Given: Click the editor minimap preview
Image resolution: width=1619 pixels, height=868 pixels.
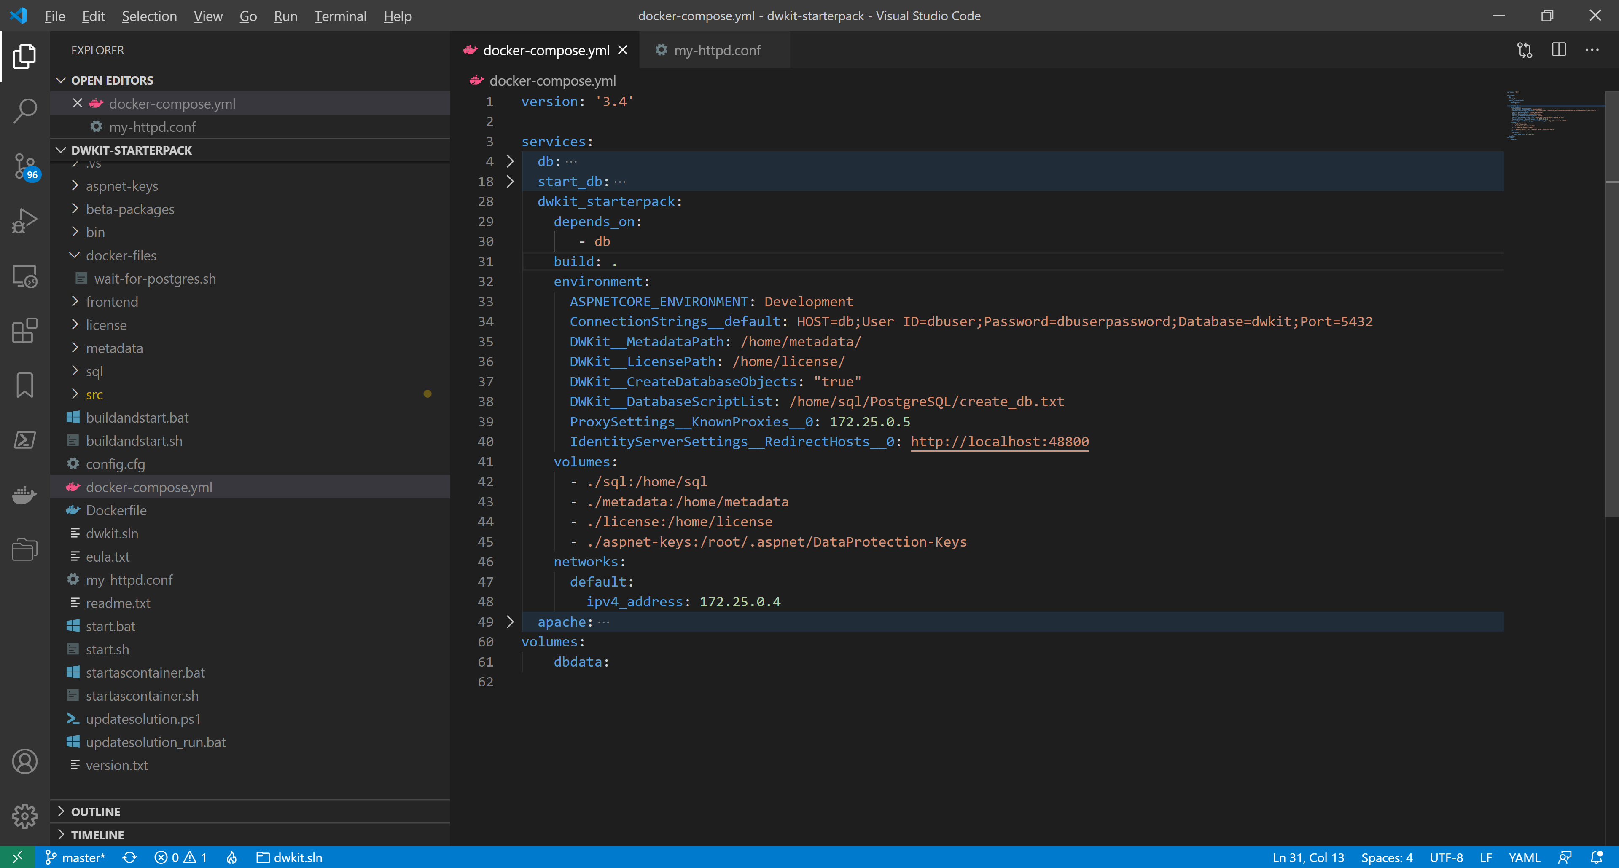Looking at the screenshot, I should [1554, 116].
